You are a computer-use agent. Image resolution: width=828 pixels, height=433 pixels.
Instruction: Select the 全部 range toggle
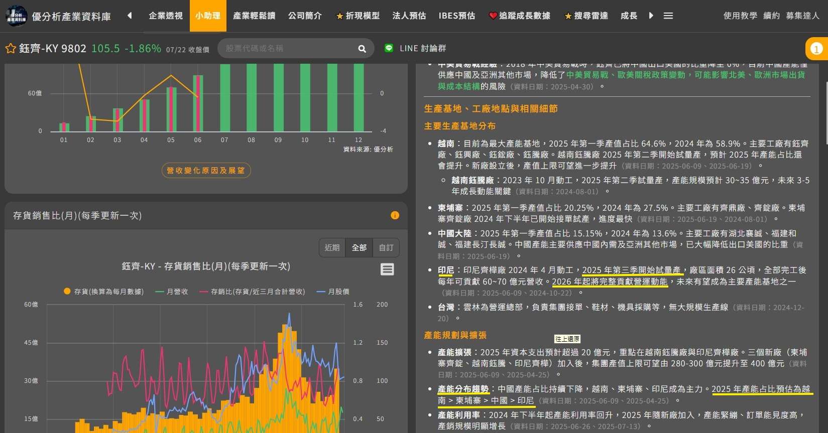[x=359, y=247]
